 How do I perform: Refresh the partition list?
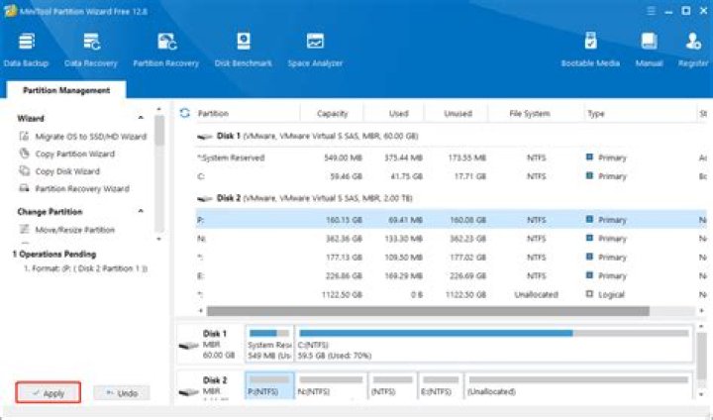pos(184,113)
